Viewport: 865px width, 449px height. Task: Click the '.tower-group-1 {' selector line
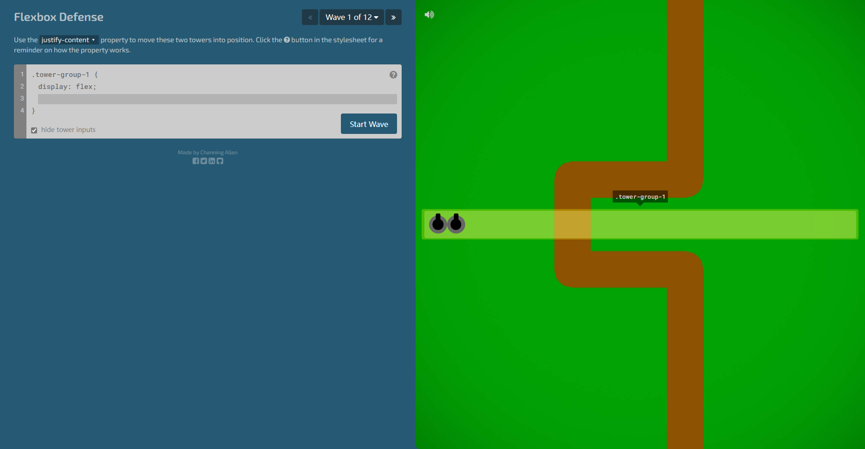click(65, 75)
